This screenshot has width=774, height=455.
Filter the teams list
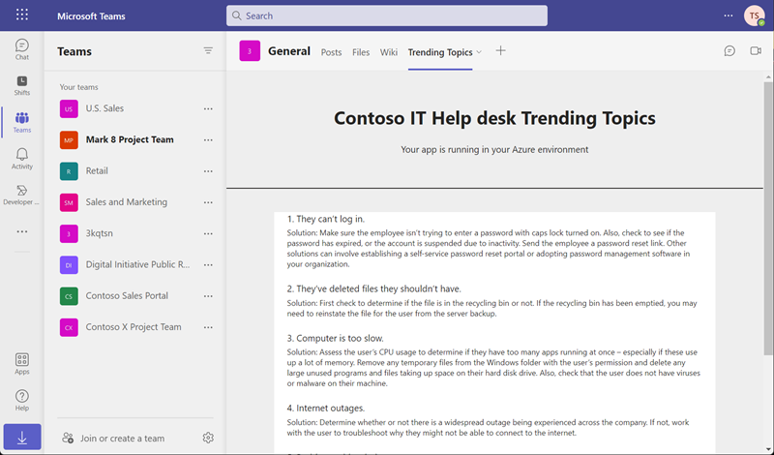(x=208, y=51)
